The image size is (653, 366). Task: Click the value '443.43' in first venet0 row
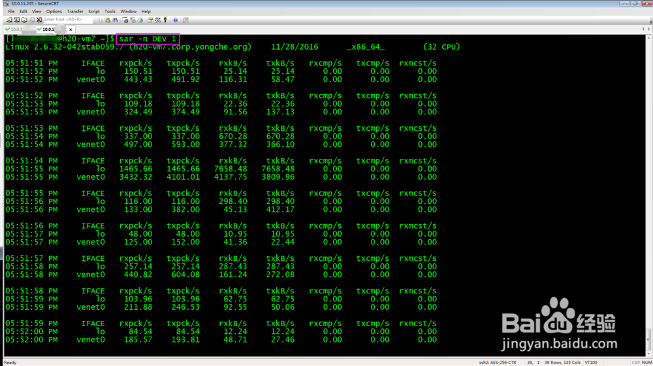(138, 79)
